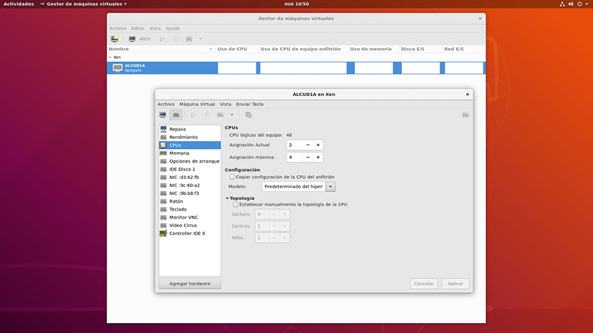Open Enviar Tecla menu
Viewport: 593px width, 333px height.
point(250,104)
